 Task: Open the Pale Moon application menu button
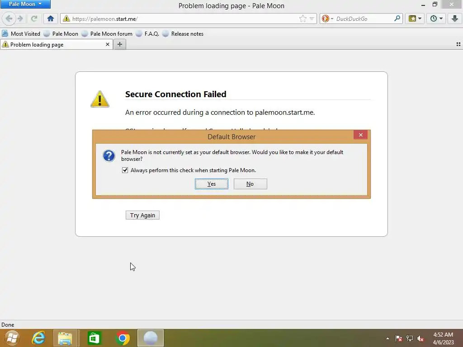pos(25,4)
